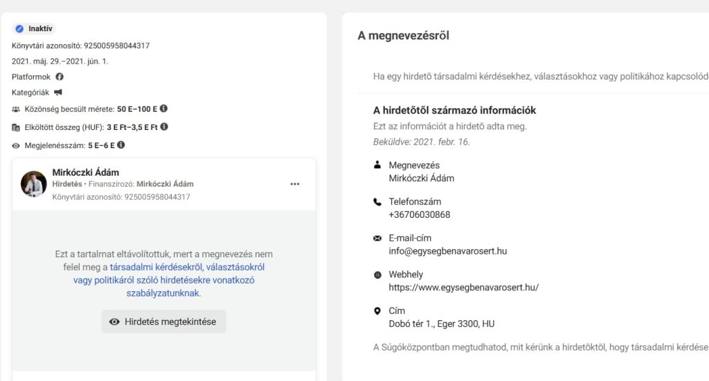Click Mirkóczki Ádám profile picture
709x381 pixels.
coord(34,184)
